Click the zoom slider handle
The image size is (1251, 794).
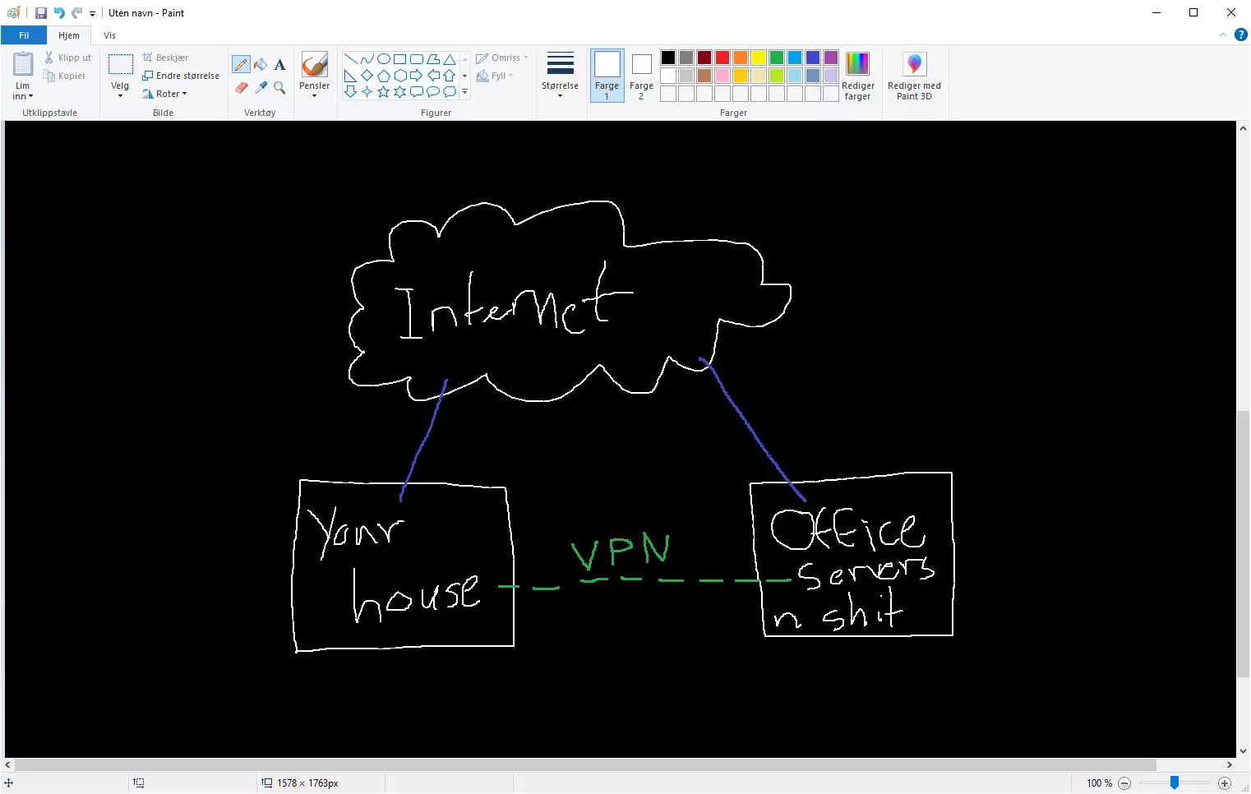(1175, 782)
